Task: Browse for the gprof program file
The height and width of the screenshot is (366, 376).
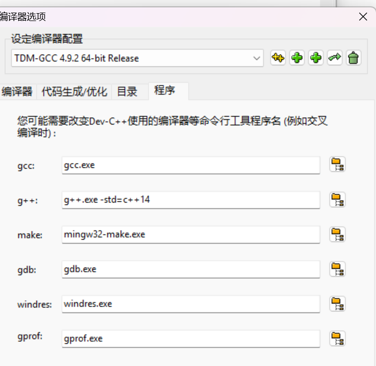Action: pos(337,338)
